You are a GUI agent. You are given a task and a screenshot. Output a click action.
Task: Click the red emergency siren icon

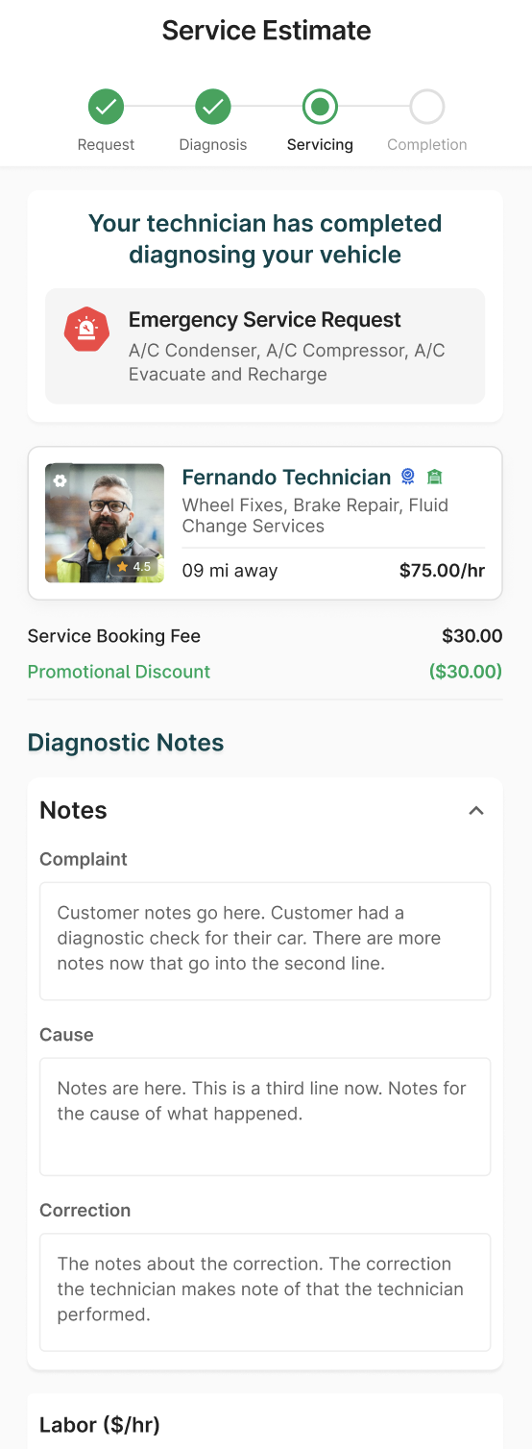[86, 331]
